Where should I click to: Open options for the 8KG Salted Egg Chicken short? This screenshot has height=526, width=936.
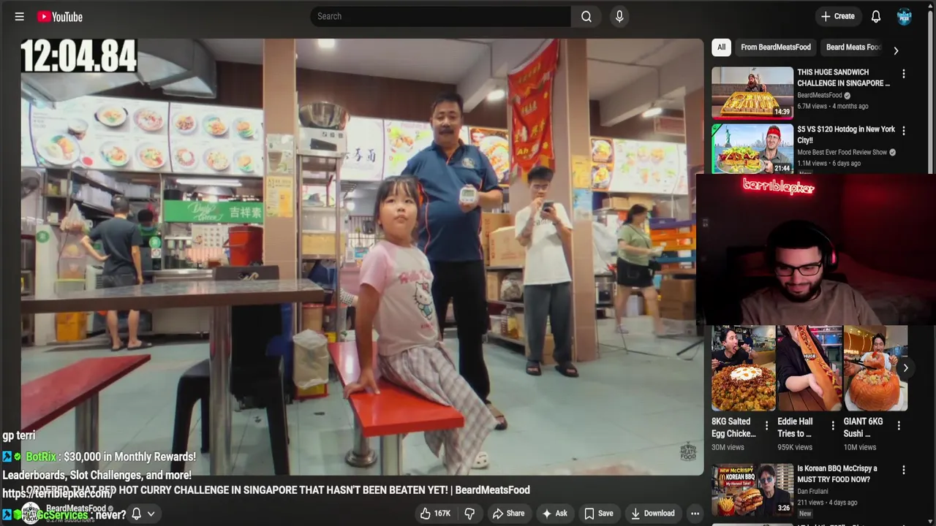(766, 425)
